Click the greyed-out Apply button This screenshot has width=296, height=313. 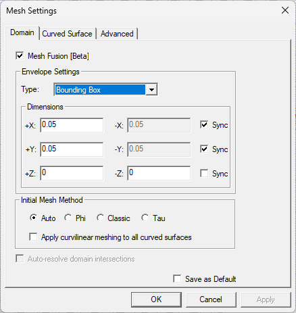pos(266,299)
